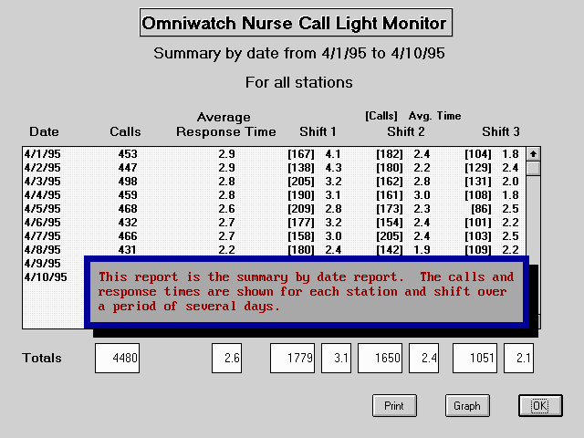
Task: Click the scrollbar up arrow
Action: click(x=533, y=154)
